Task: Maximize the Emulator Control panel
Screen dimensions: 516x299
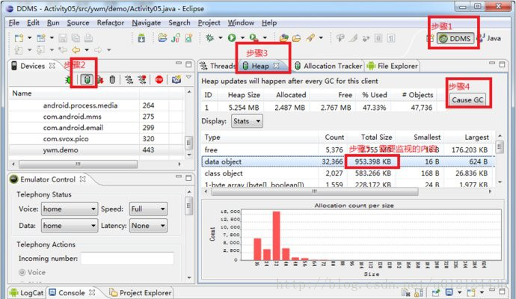Action: [x=188, y=178]
